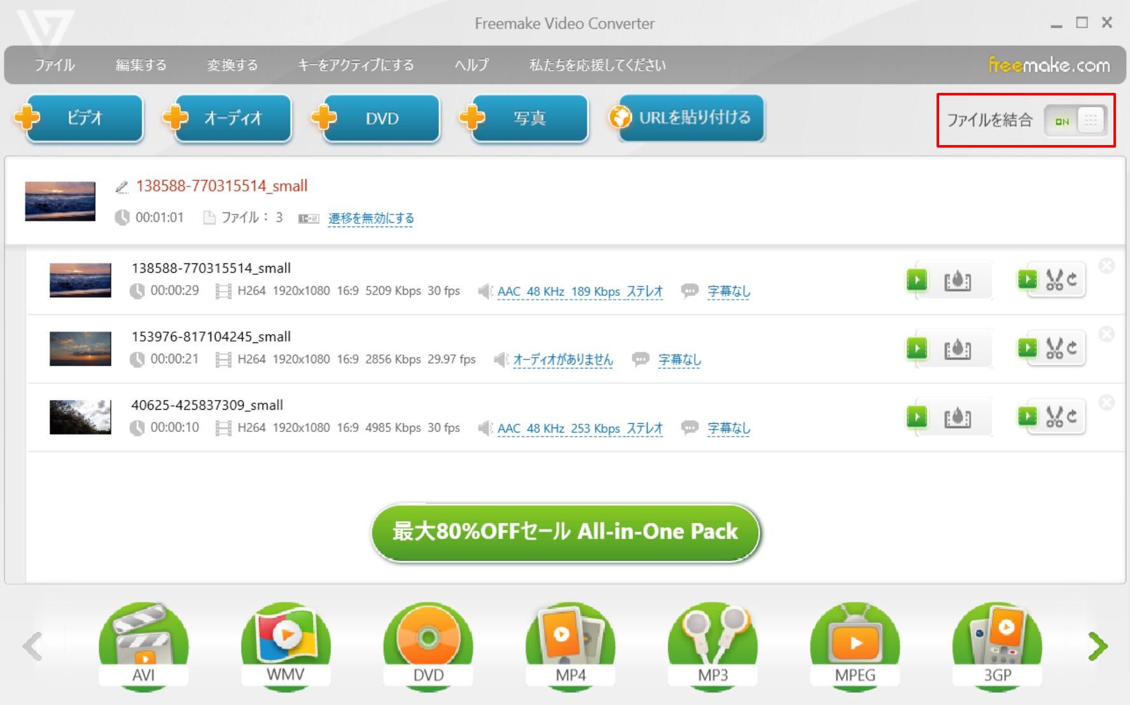Select file name 40625-425837309_small
Viewport: 1130px width, 705px height.
(x=207, y=405)
